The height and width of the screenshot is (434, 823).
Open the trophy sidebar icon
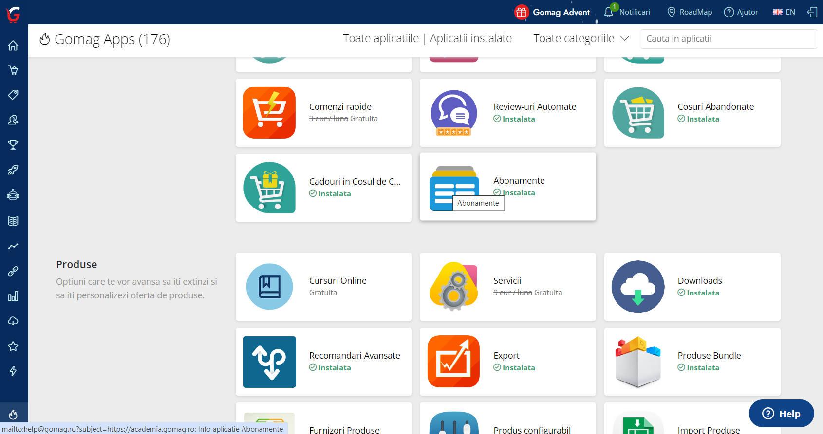13,145
